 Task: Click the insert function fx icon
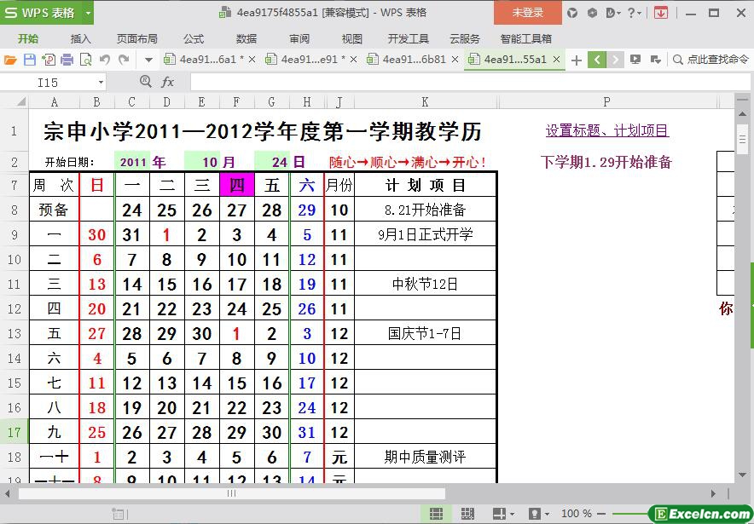168,82
